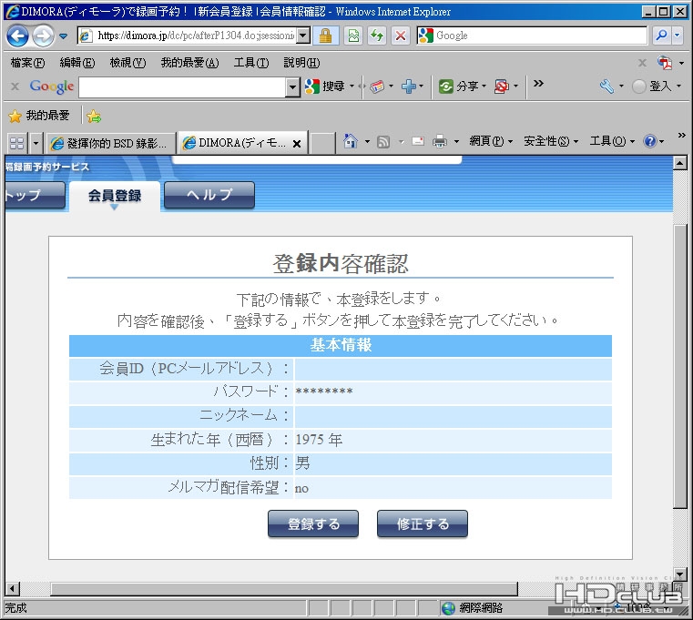This screenshot has width=693, height=620.
Task: Open the Google Toolbar blue plus icon
Action: [x=408, y=86]
